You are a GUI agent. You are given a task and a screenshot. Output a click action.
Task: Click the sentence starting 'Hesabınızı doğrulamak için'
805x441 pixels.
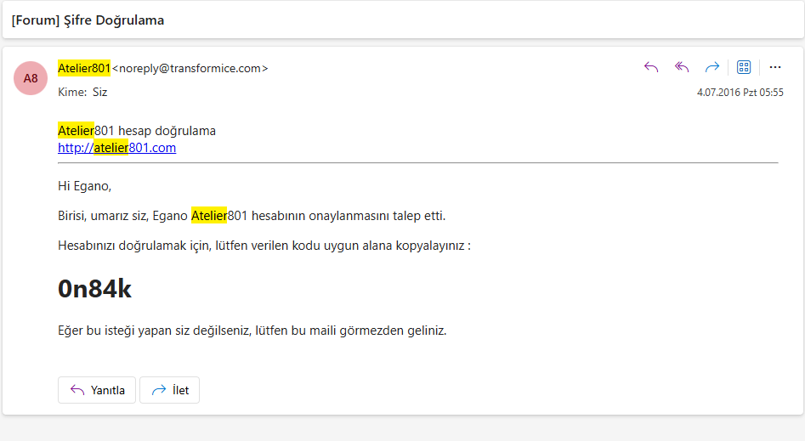click(264, 246)
